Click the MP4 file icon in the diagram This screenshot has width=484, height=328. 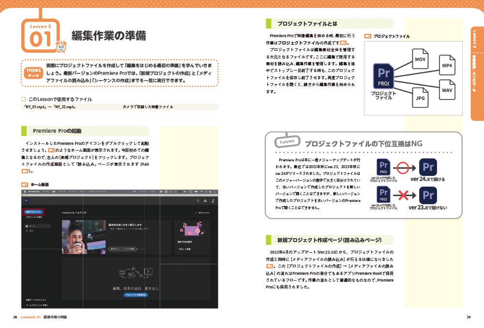pyautogui.click(x=447, y=65)
